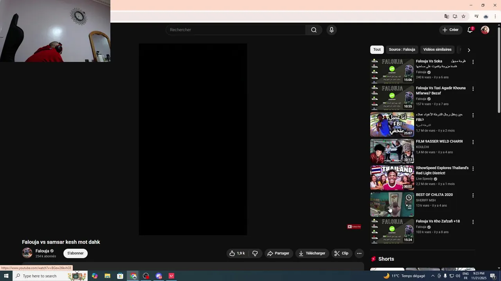The width and height of the screenshot is (501, 281).
Task: Open FILM 9ASSER WELD CHAR9I thumbnail
Action: (392, 151)
